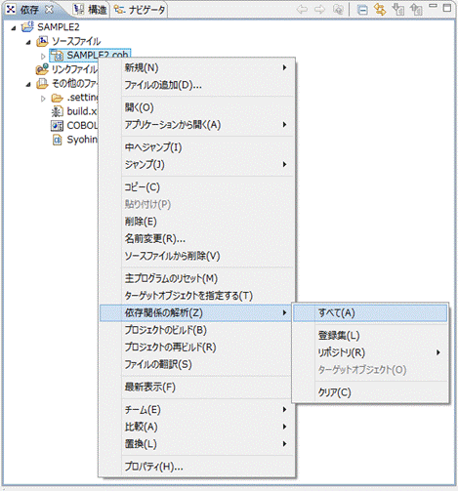Viewport: 458px width, 491px height.
Task: Open the 置換(L) submenu
Action: coord(197,444)
